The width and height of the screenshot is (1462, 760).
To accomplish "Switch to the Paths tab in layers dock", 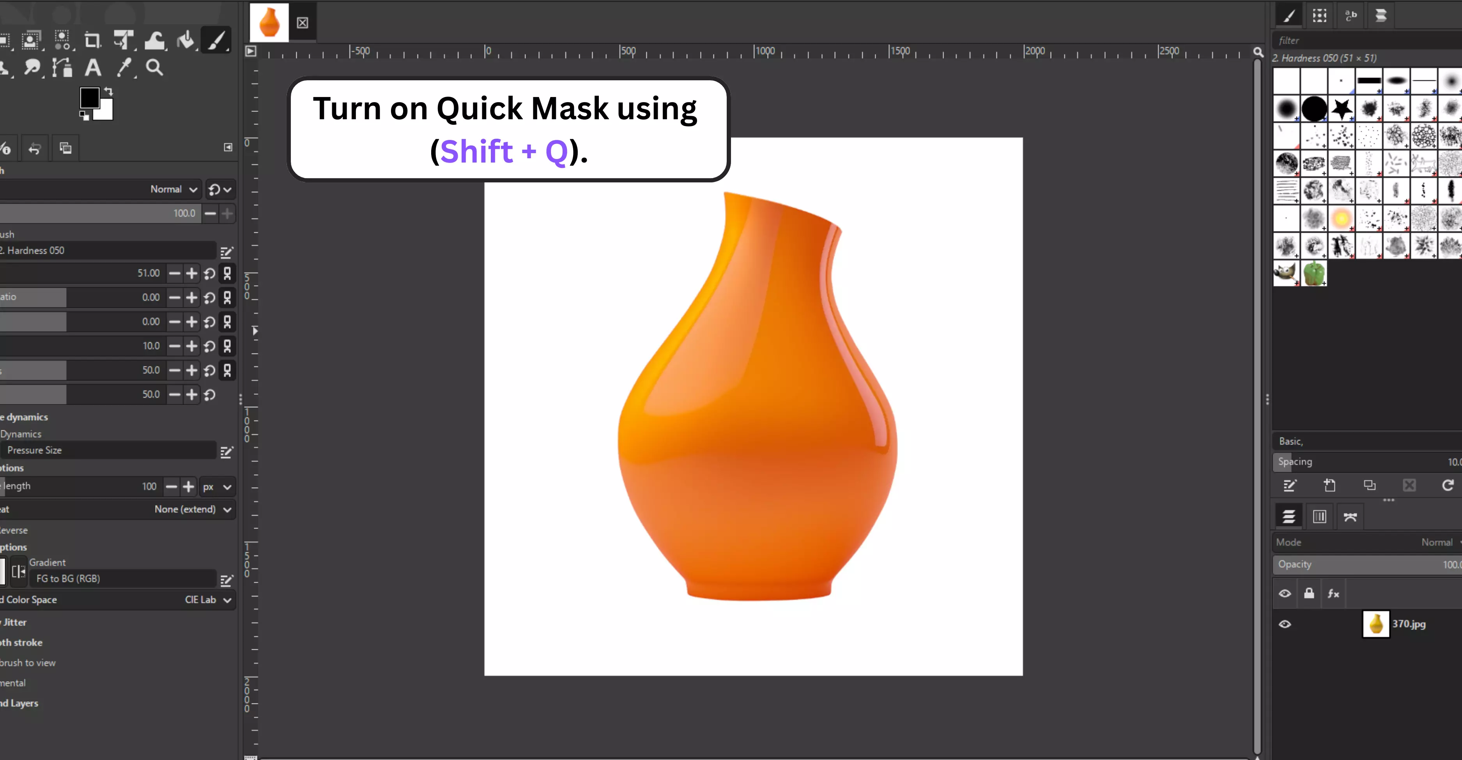I will point(1350,517).
